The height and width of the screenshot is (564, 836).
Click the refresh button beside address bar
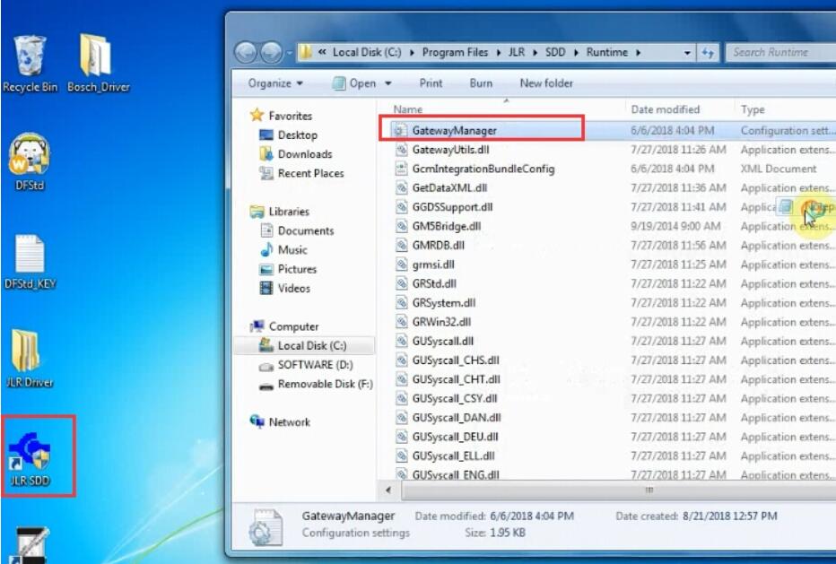pos(709,53)
